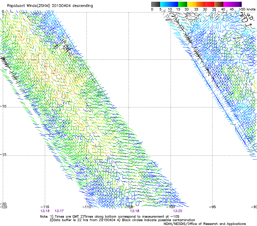Click the 13:16 purple time stamp
Screen dimensions: 257x226
coord(45,211)
